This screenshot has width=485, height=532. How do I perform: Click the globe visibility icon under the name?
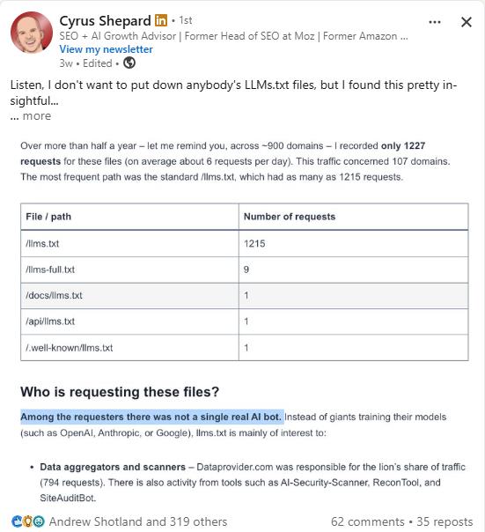click(129, 63)
